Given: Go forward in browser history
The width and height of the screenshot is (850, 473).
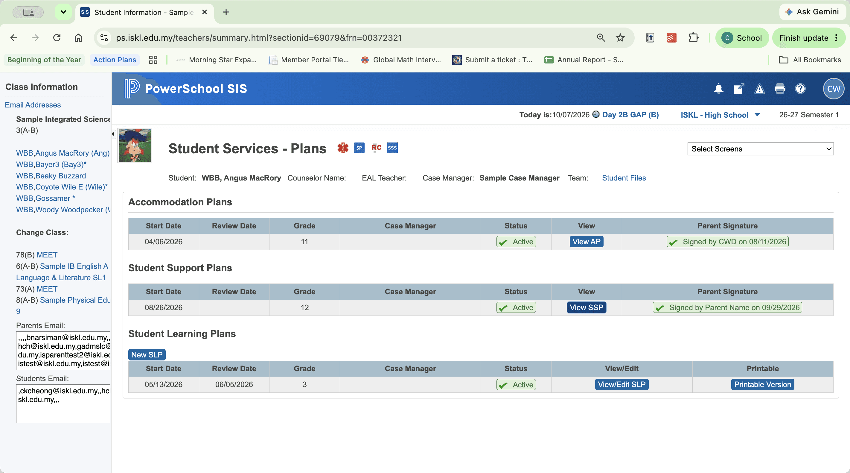Looking at the screenshot, I should pyautogui.click(x=35, y=38).
